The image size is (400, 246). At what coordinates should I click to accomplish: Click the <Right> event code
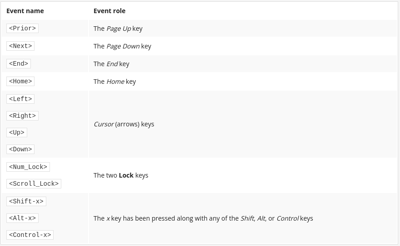pos(22,116)
